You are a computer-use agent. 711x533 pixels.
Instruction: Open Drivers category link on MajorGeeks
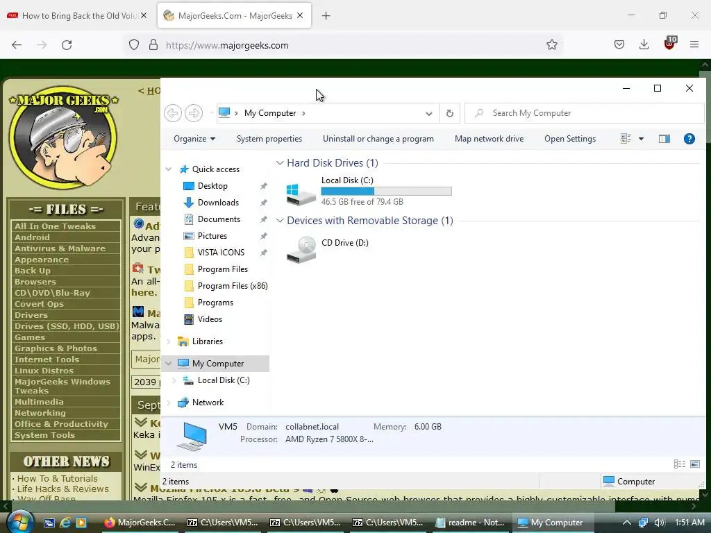[31, 315]
